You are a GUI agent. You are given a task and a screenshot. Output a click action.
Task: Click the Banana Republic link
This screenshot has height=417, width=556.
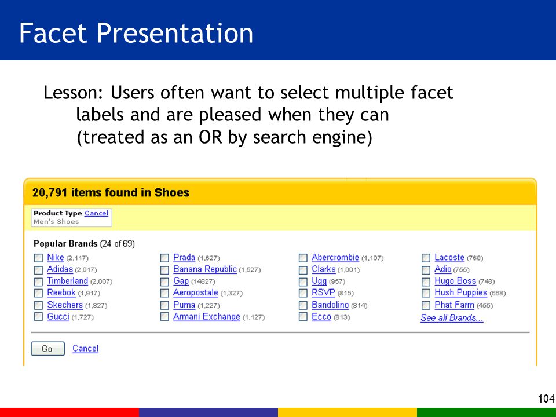point(204,269)
